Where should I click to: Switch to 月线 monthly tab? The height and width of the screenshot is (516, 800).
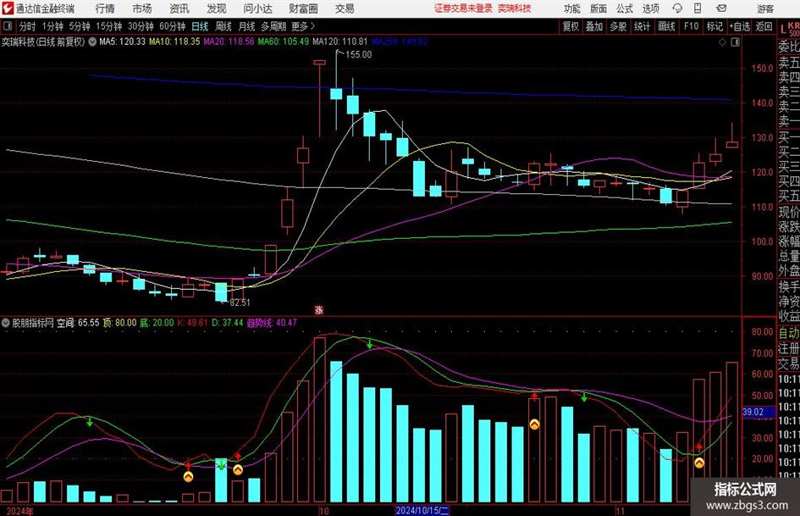pyautogui.click(x=246, y=26)
